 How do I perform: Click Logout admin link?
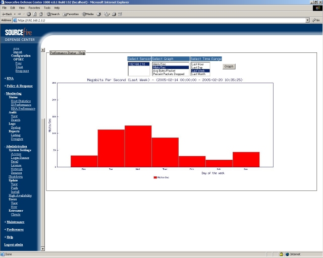click(x=14, y=245)
